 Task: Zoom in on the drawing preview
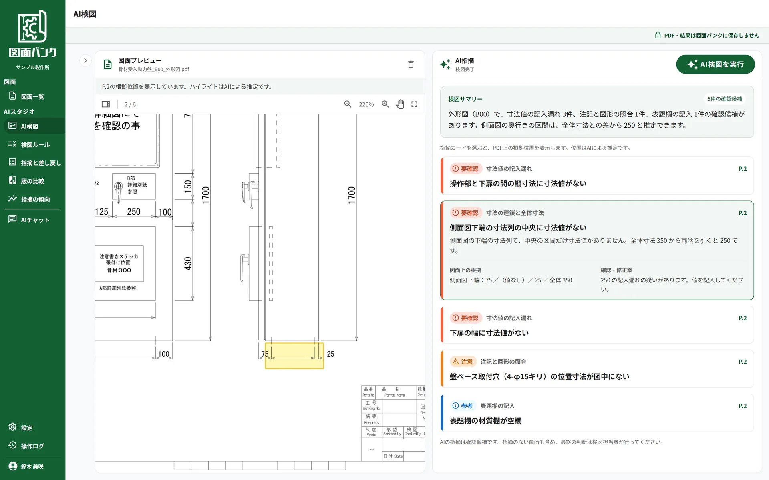point(385,104)
